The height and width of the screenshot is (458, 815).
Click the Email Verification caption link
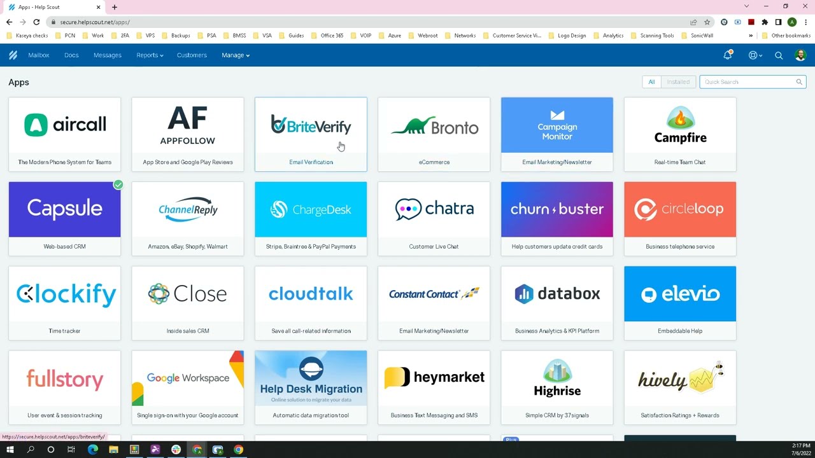coord(311,162)
